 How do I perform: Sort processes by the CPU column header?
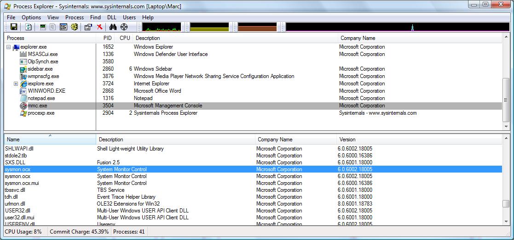tap(125, 38)
